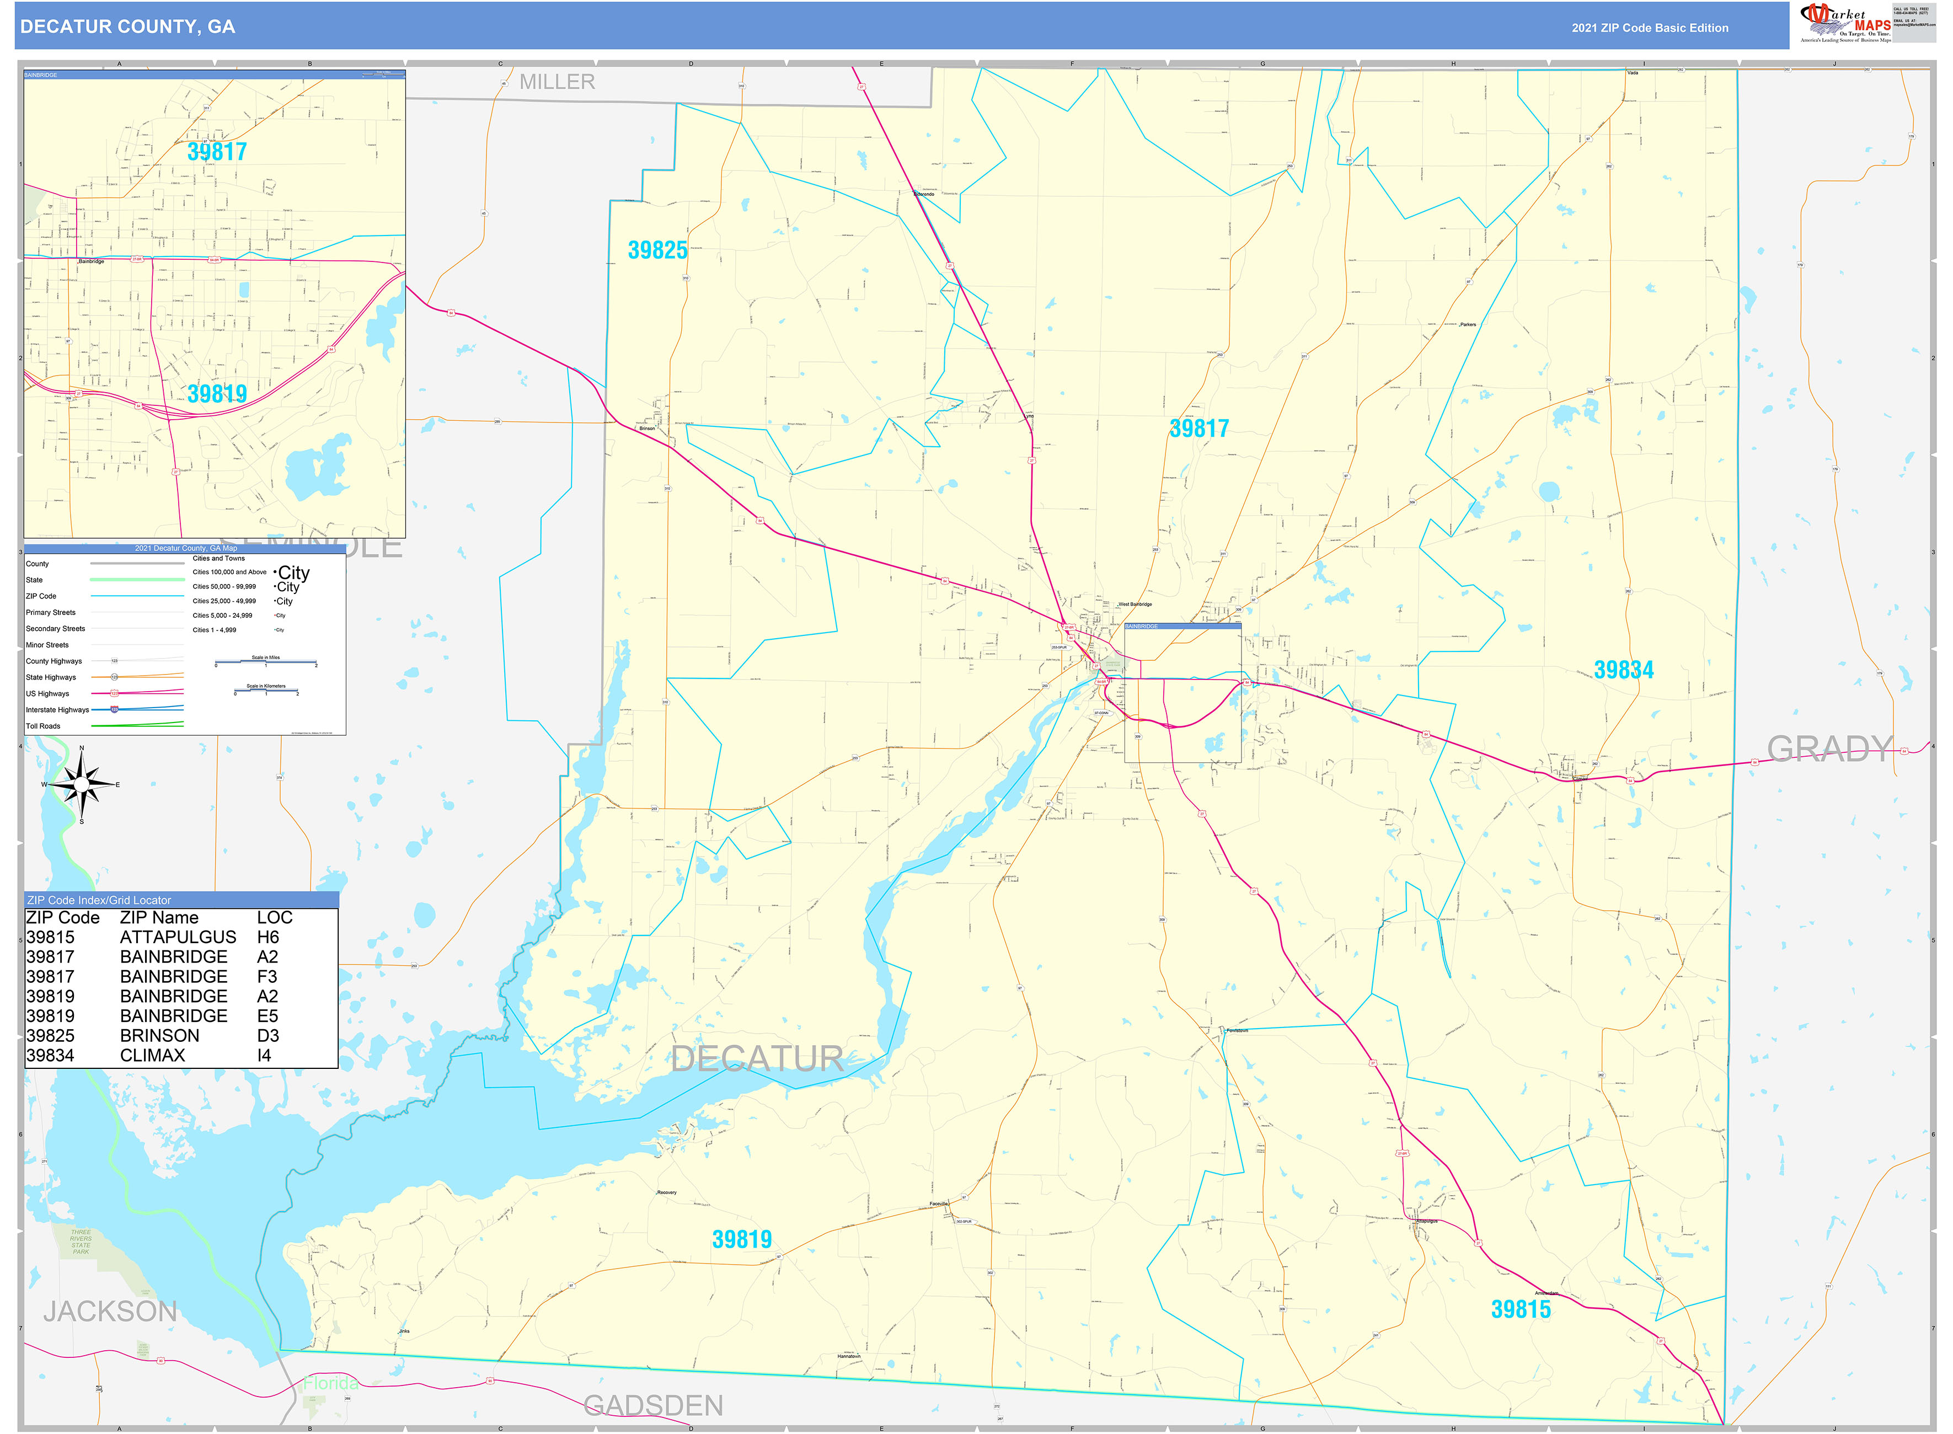The height and width of the screenshot is (1434, 1953).
Task: Click the green Florida state label
Action: click(x=331, y=1383)
